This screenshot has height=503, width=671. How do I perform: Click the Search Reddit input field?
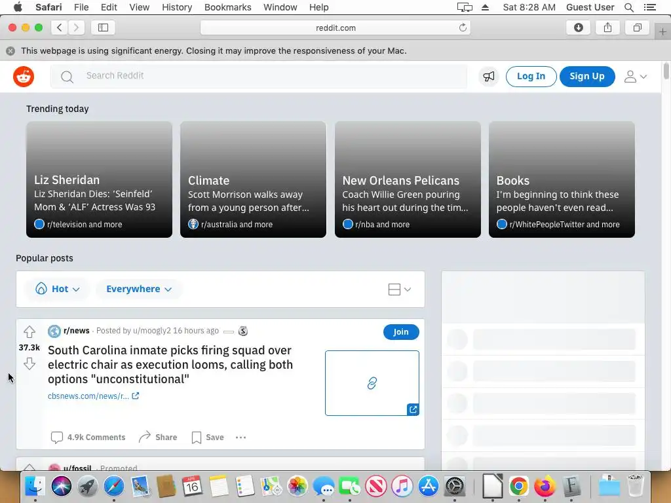[259, 77]
